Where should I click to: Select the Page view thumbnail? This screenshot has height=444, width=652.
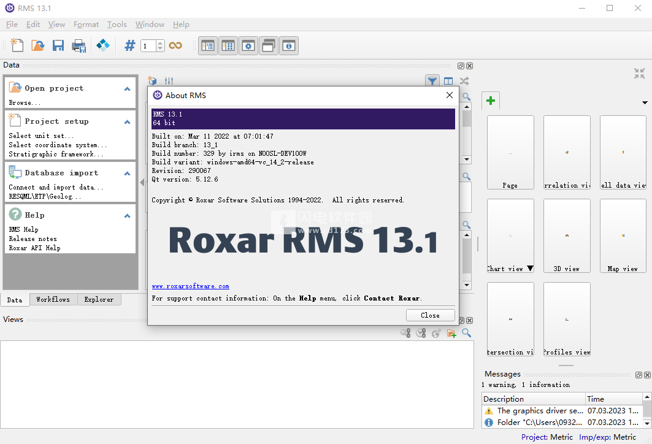(511, 153)
